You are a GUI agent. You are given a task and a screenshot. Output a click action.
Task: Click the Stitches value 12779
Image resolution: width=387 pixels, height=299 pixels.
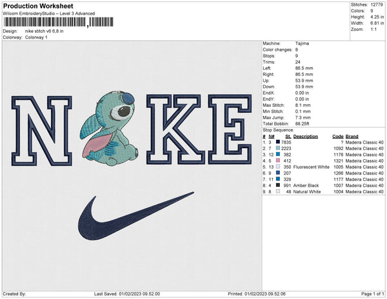[377, 5]
